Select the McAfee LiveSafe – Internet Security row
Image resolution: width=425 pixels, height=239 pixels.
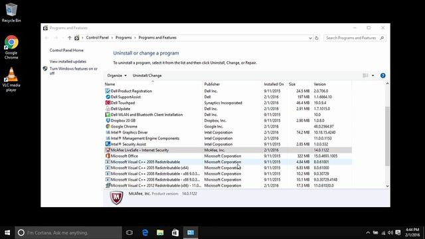(x=228, y=150)
